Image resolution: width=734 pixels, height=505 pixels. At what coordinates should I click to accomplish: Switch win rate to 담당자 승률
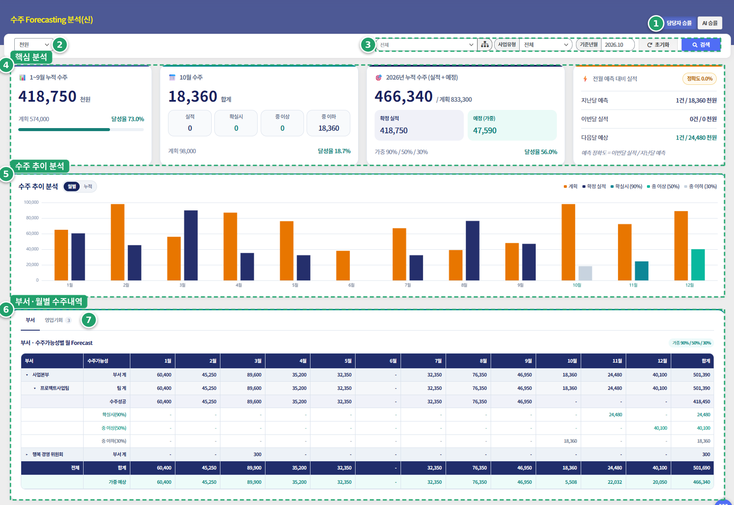tap(679, 23)
